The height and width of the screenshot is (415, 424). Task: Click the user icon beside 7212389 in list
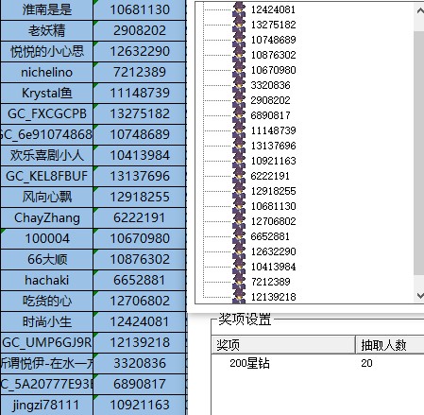point(239,282)
